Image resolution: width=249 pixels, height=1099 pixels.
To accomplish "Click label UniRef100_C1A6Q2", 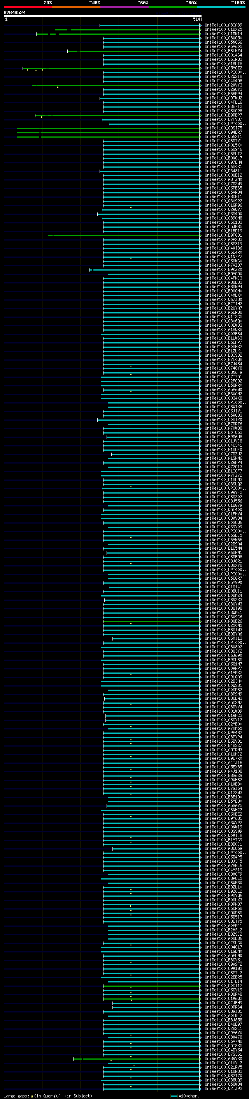I will coord(223,999).
